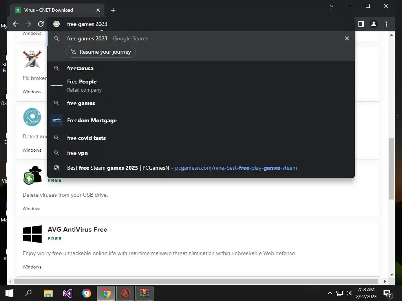Viewport: 402px width, 301px height.
Task: Click the crossed-swords USB app icon
Action: click(x=32, y=59)
